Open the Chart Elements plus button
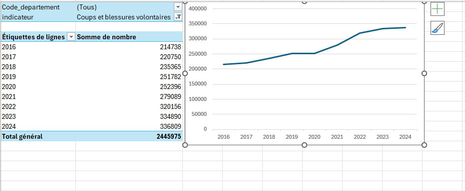 coord(438,9)
